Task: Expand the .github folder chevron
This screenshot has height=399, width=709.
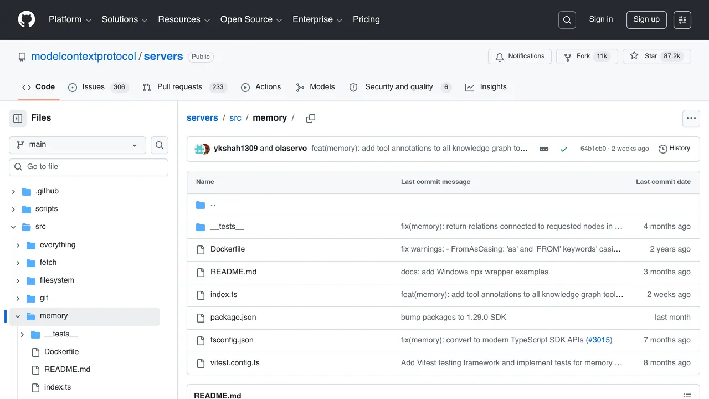Action: coord(13,192)
